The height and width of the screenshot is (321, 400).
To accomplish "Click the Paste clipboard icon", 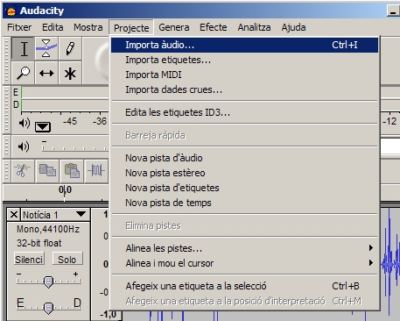I will click(x=72, y=171).
